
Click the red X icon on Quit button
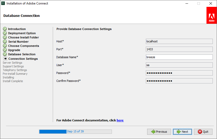coord(200,132)
